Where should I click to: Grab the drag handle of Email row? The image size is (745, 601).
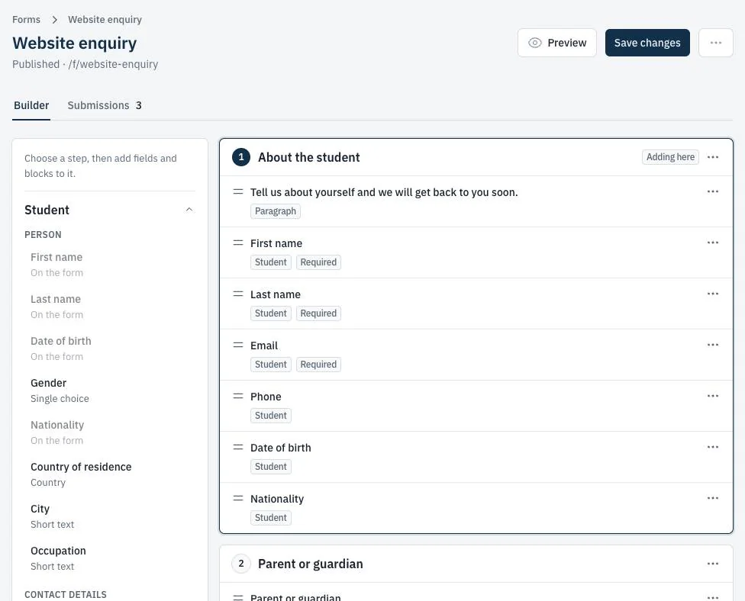(x=238, y=345)
